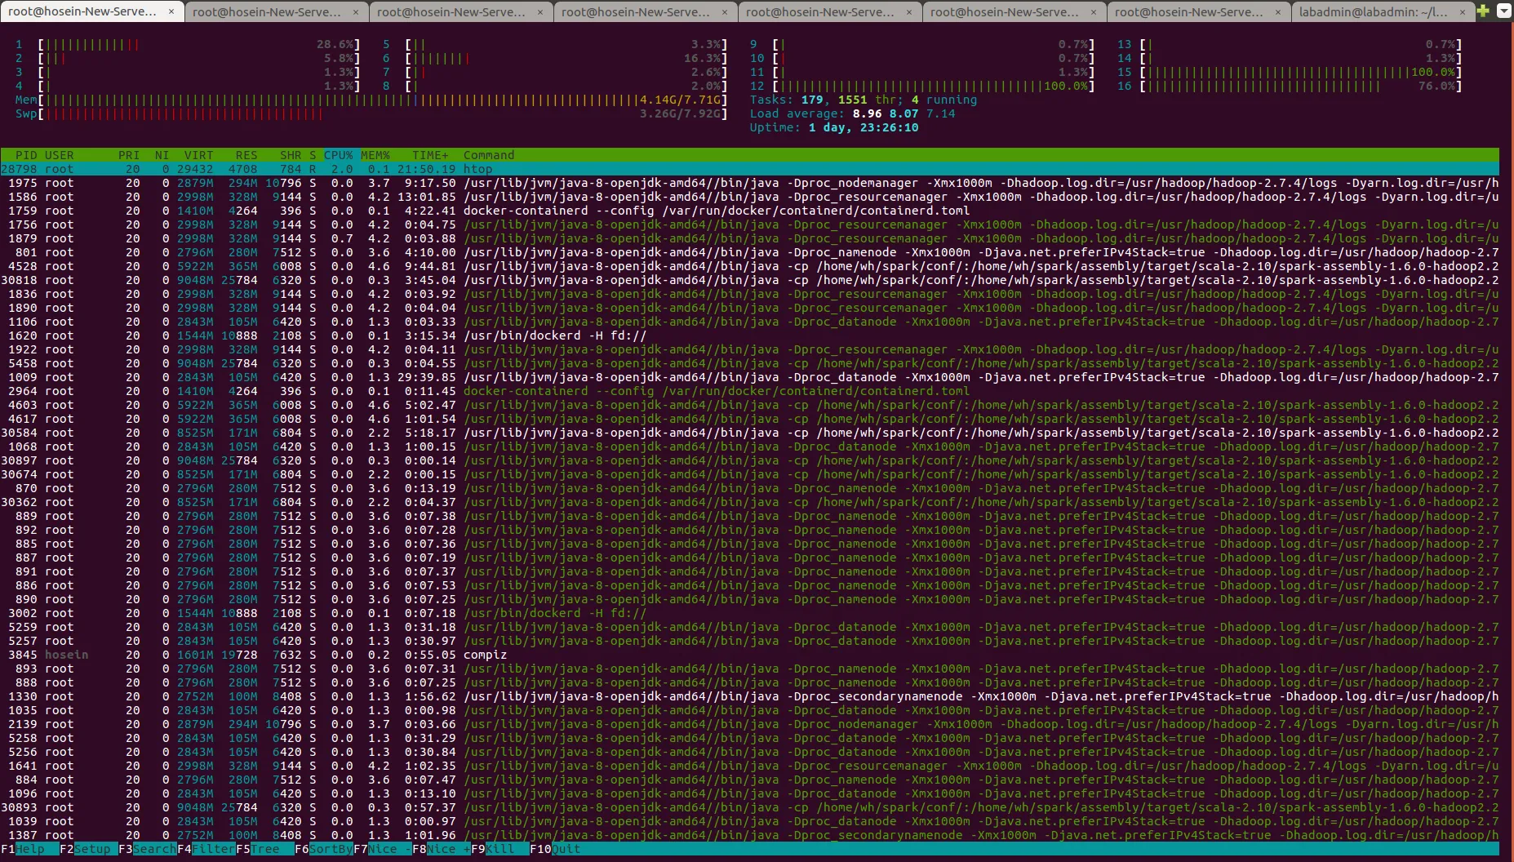Select docker-containerd thread row PID 2964
Viewport: 1514px width, 862px height.
(x=749, y=391)
